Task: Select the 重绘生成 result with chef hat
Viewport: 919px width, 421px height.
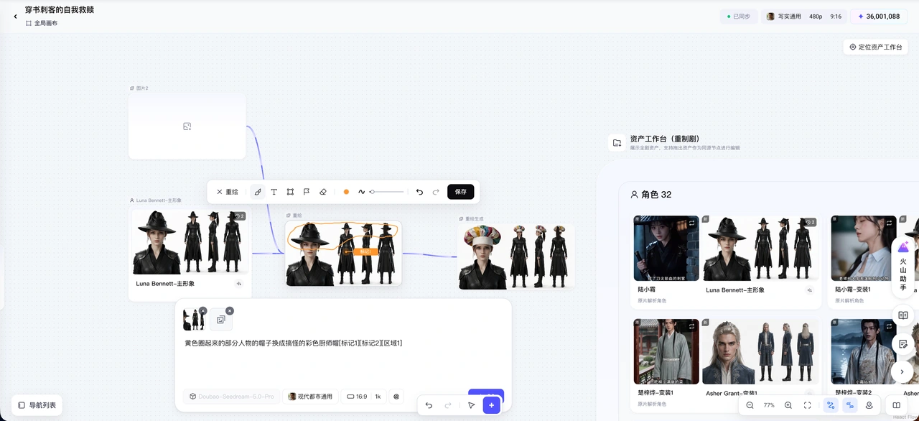Action: (516, 256)
